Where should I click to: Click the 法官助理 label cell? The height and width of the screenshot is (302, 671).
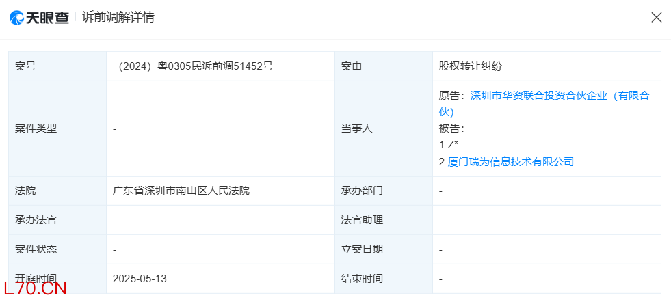pyautogui.click(x=362, y=220)
